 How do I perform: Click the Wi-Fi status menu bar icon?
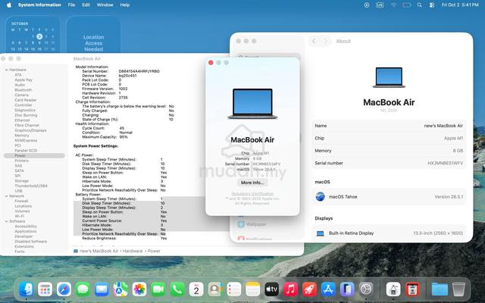393,5
